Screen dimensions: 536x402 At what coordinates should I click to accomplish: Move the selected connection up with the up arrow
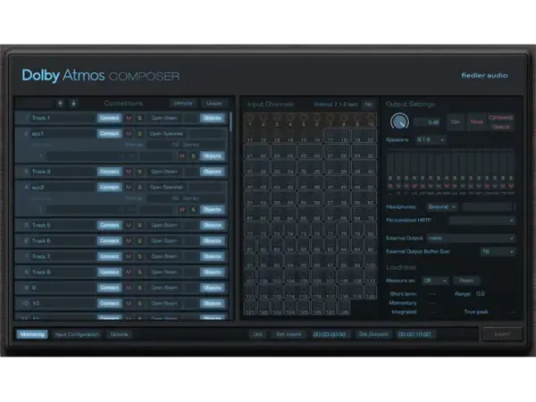point(61,104)
